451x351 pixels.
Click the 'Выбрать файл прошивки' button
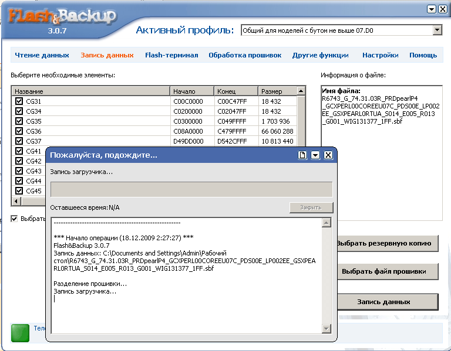[x=388, y=271]
